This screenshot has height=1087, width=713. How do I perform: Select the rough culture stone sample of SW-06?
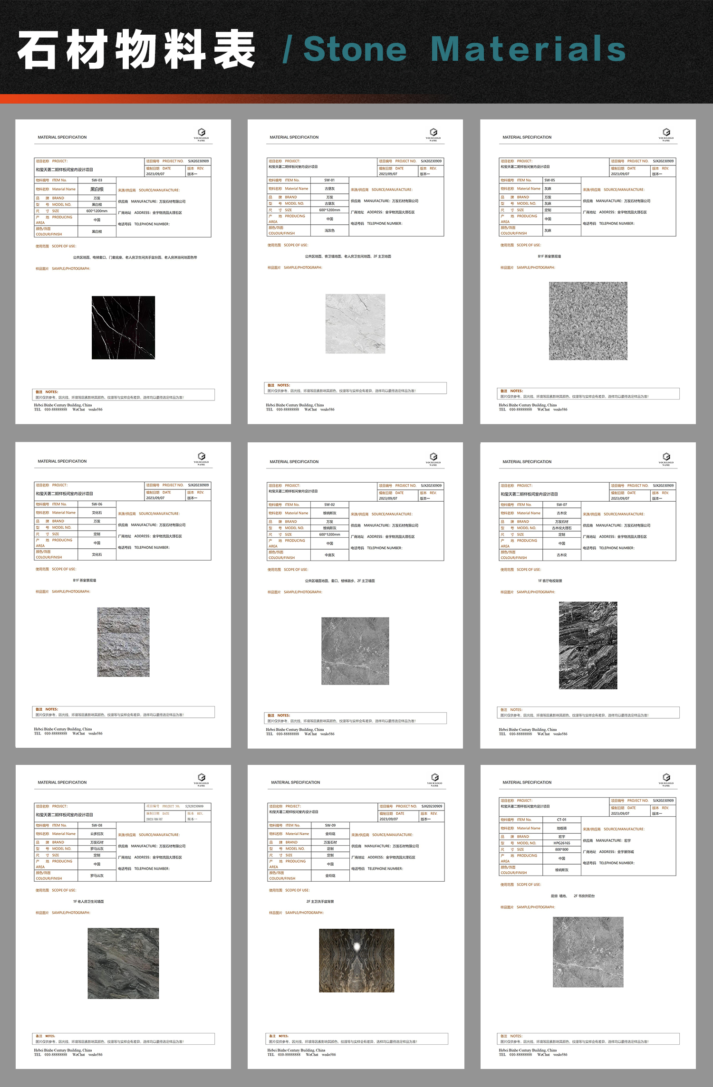tap(123, 642)
